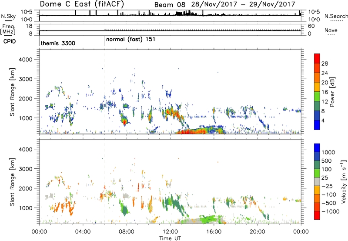The width and height of the screenshot is (348, 241).
Task: Click the 'Dome C East (fitACF)' title
Action: 82,4
